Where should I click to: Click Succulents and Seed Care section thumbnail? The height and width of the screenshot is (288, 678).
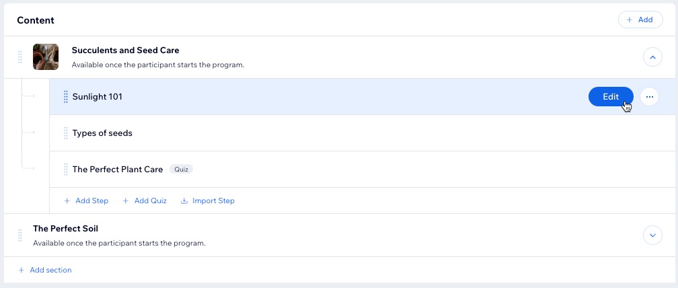click(46, 57)
